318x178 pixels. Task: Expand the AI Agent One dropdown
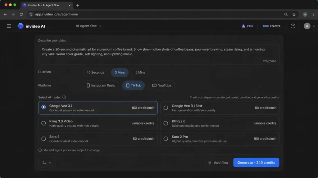click(x=89, y=26)
